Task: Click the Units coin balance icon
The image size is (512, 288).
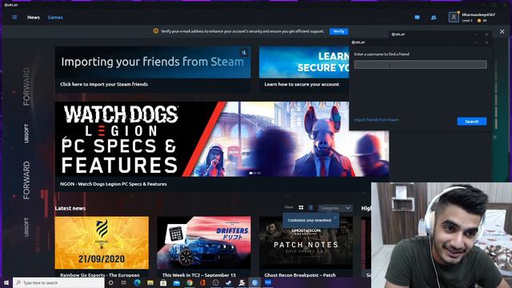Action: 479,21
